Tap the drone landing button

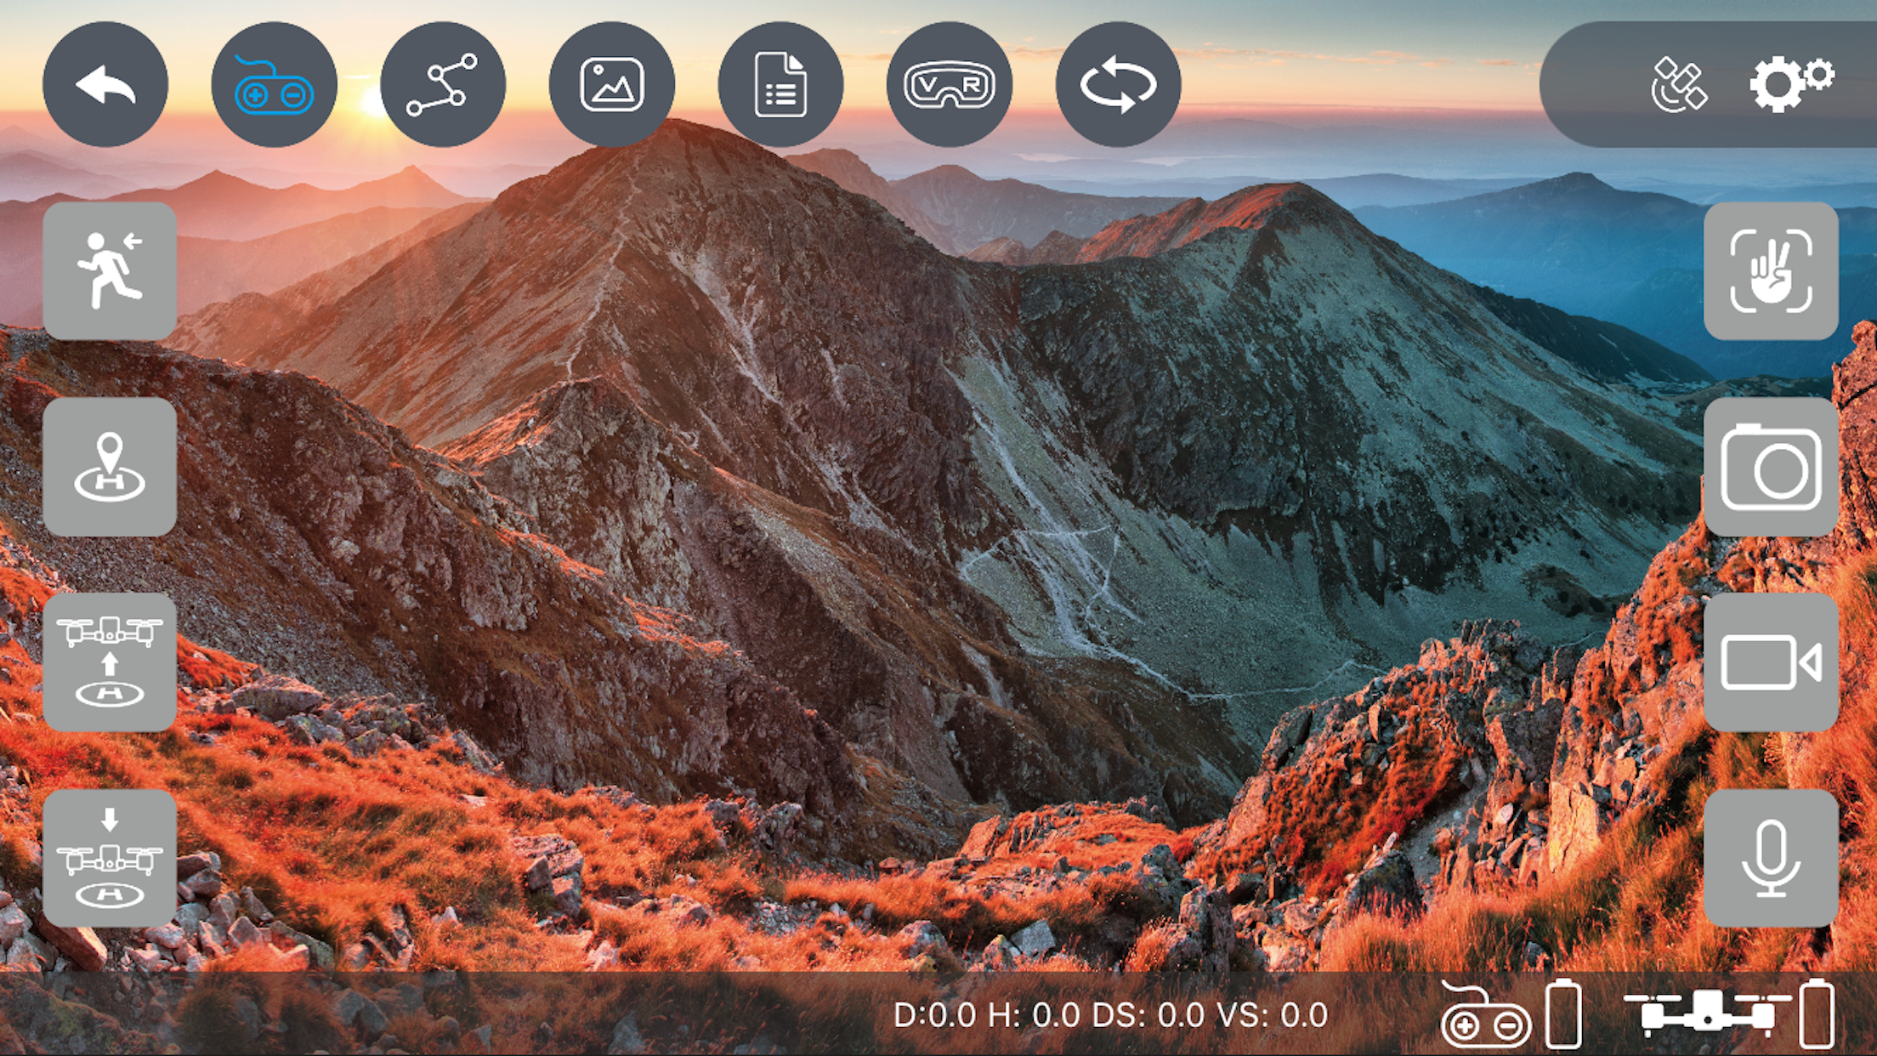[x=110, y=857]
